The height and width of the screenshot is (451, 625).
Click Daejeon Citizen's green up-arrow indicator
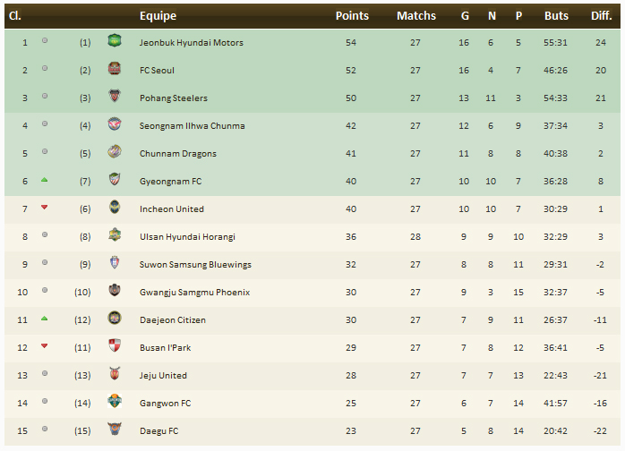(x=45, y=319)
